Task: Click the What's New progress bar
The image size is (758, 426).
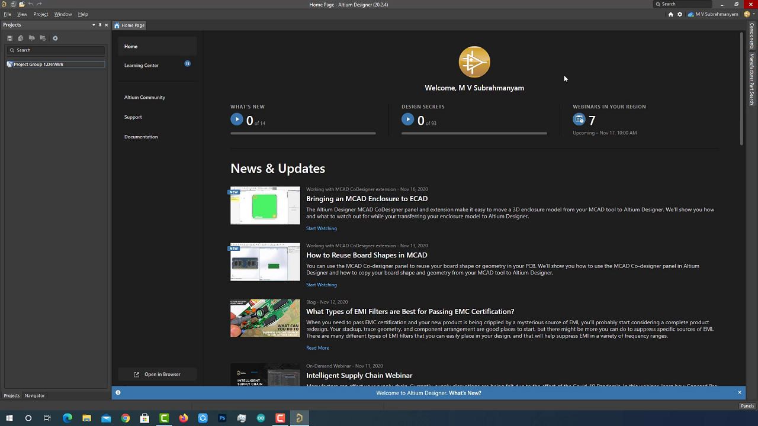Action: (303, 133)
